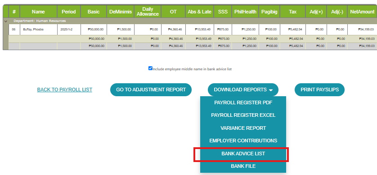The width and height of the screenshot is (377, 175).
Task: Click the Abs & Late column header
Action: coord(200,12)
